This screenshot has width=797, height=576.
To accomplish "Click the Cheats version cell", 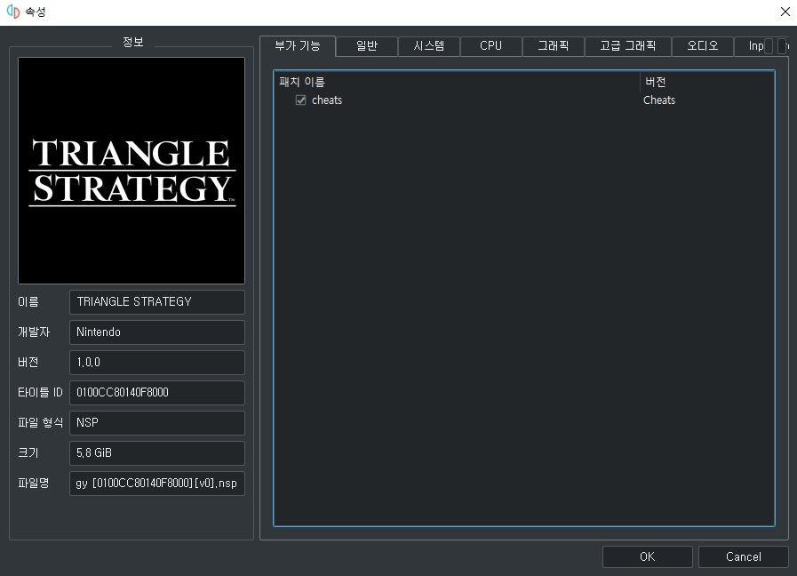I will (x=659, y=100).
